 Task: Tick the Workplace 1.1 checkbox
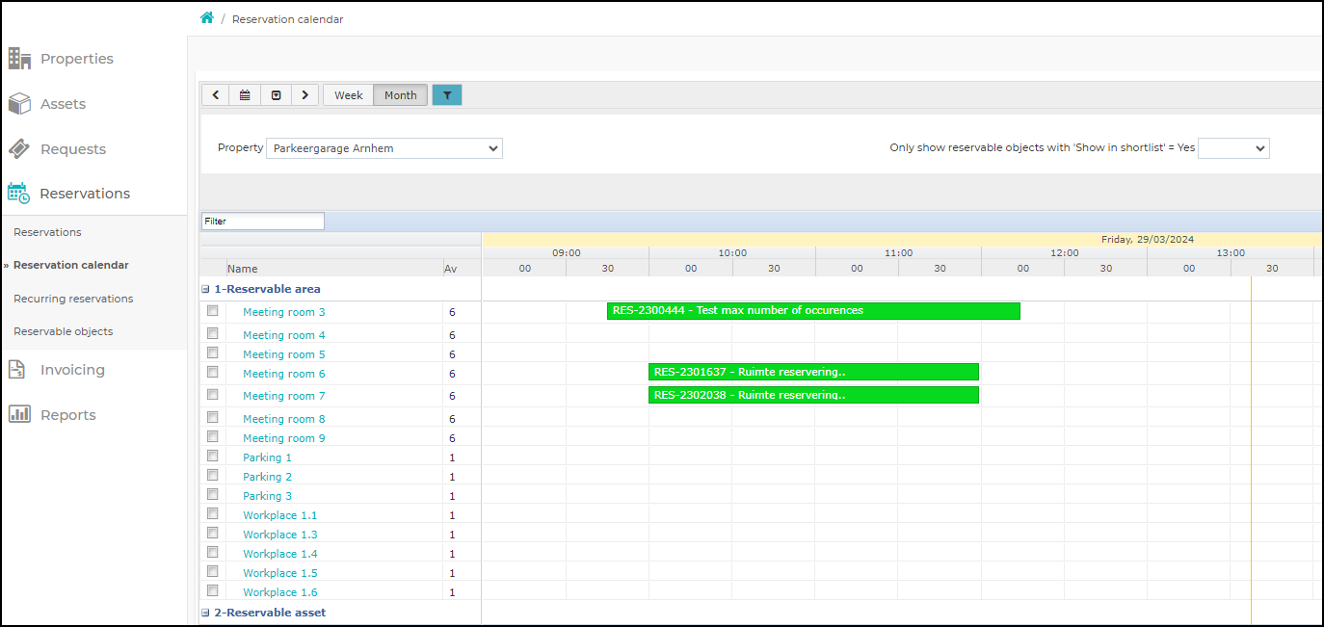213,514
